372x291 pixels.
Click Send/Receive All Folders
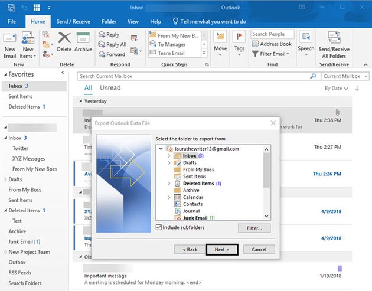[334, 45]
